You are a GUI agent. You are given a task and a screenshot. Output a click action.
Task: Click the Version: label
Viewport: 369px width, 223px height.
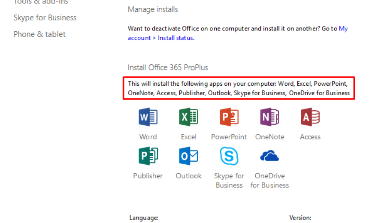coord(300,218)
